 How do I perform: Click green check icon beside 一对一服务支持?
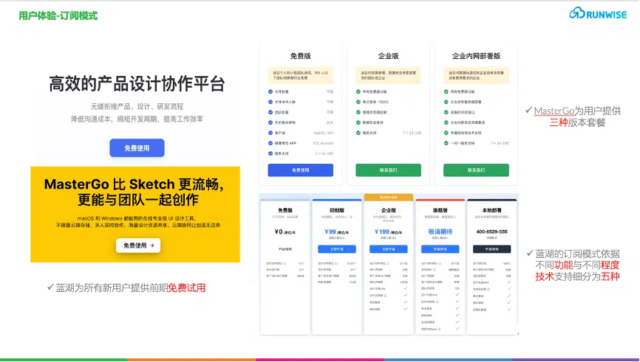click(x=446, y=143)
